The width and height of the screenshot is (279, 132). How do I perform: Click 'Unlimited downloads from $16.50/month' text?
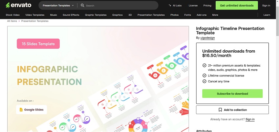tap(229, 53)
